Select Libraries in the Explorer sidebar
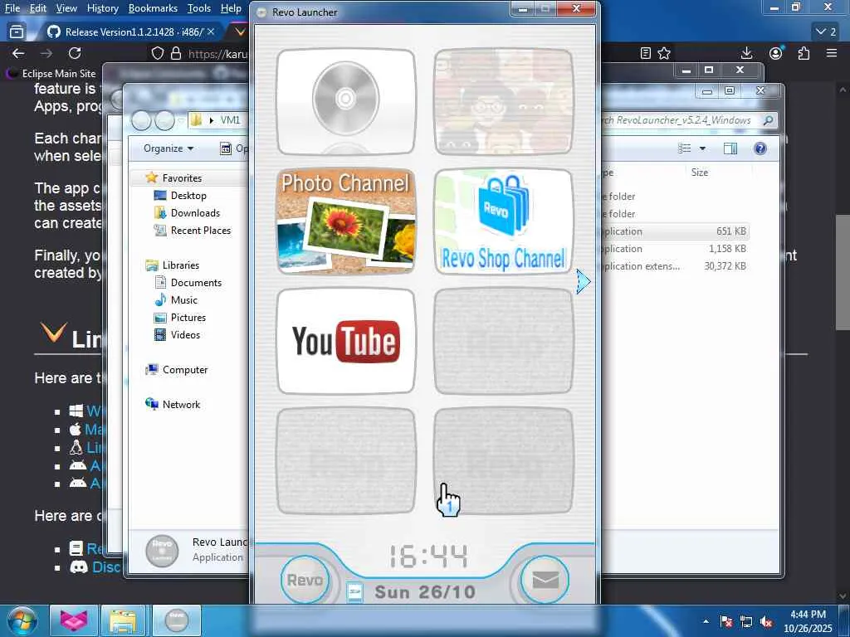The width and height of the screenshot is (850, 637). coord(181,265)
